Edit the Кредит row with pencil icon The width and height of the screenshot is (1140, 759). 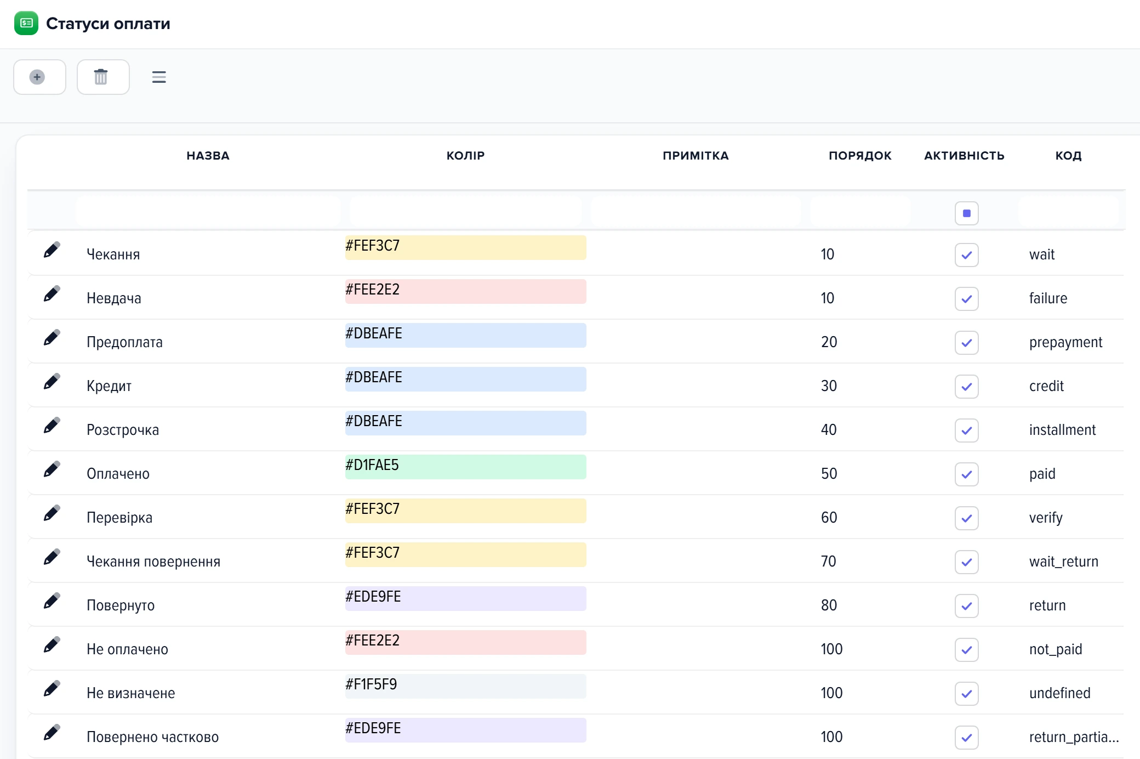(52, 382)
